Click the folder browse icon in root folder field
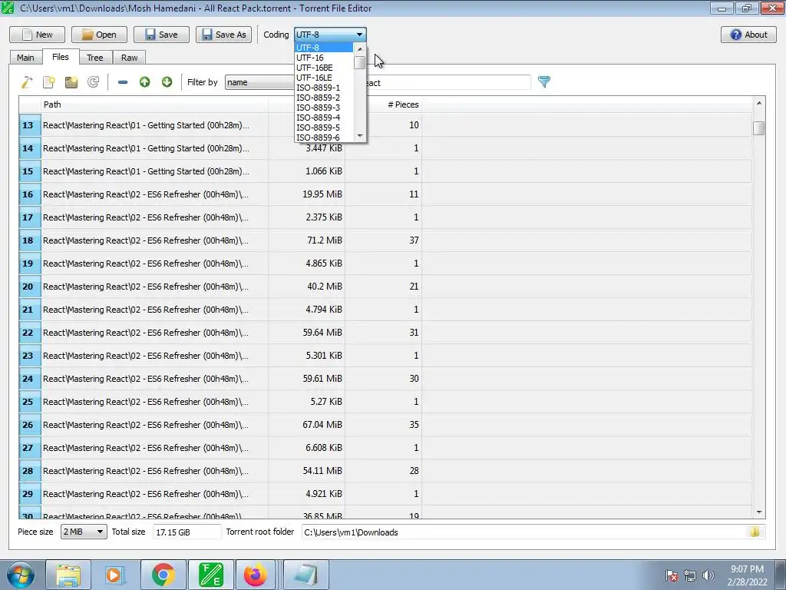The height and width of the screenshot is (590, 786). tap(755, 532)
